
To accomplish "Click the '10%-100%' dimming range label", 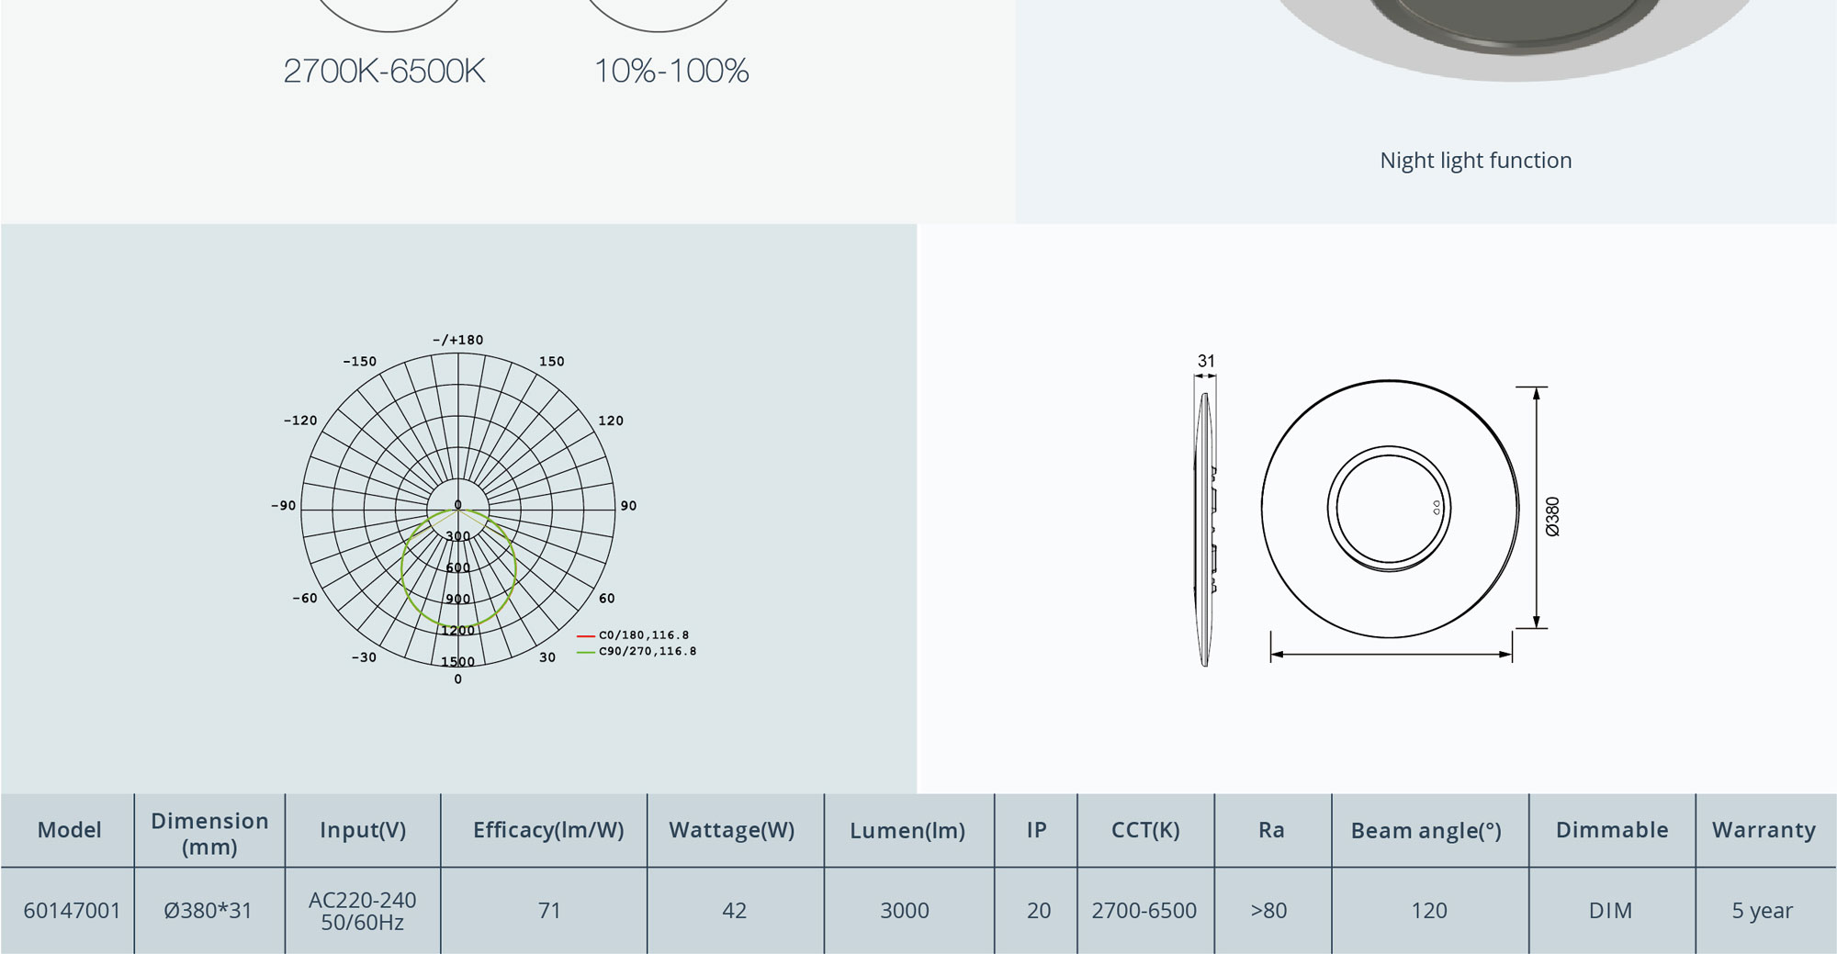I will point(671,71).
